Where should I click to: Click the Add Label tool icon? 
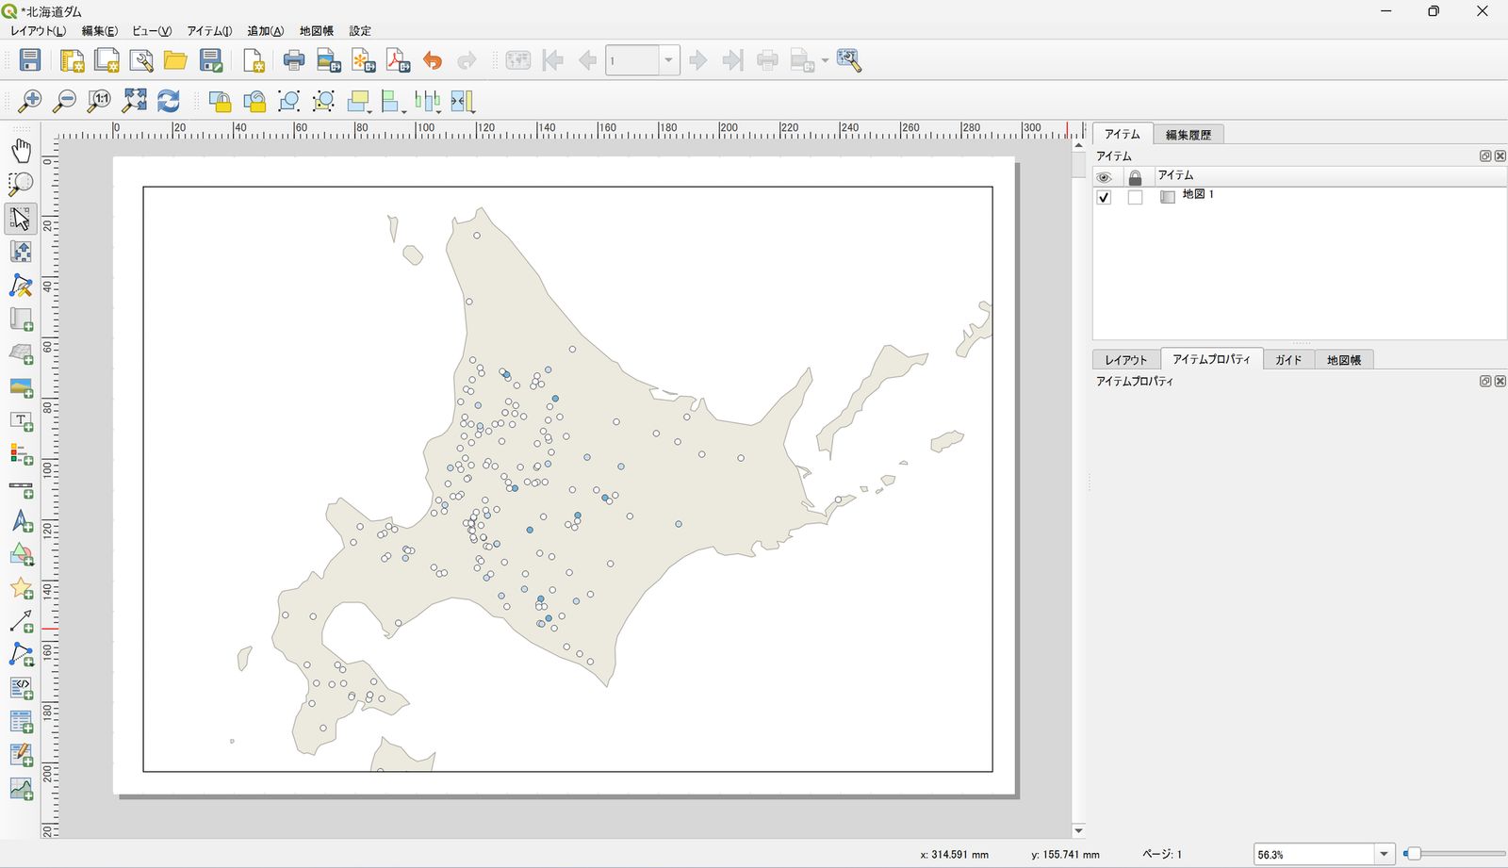(21, 420)
